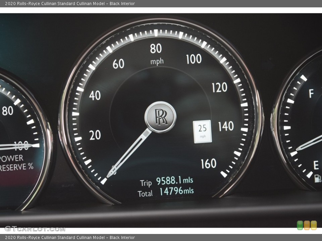This screenshot has height=241, width=322.
Task: Click the E empty mark on fuel gauge
Action: 316,165
